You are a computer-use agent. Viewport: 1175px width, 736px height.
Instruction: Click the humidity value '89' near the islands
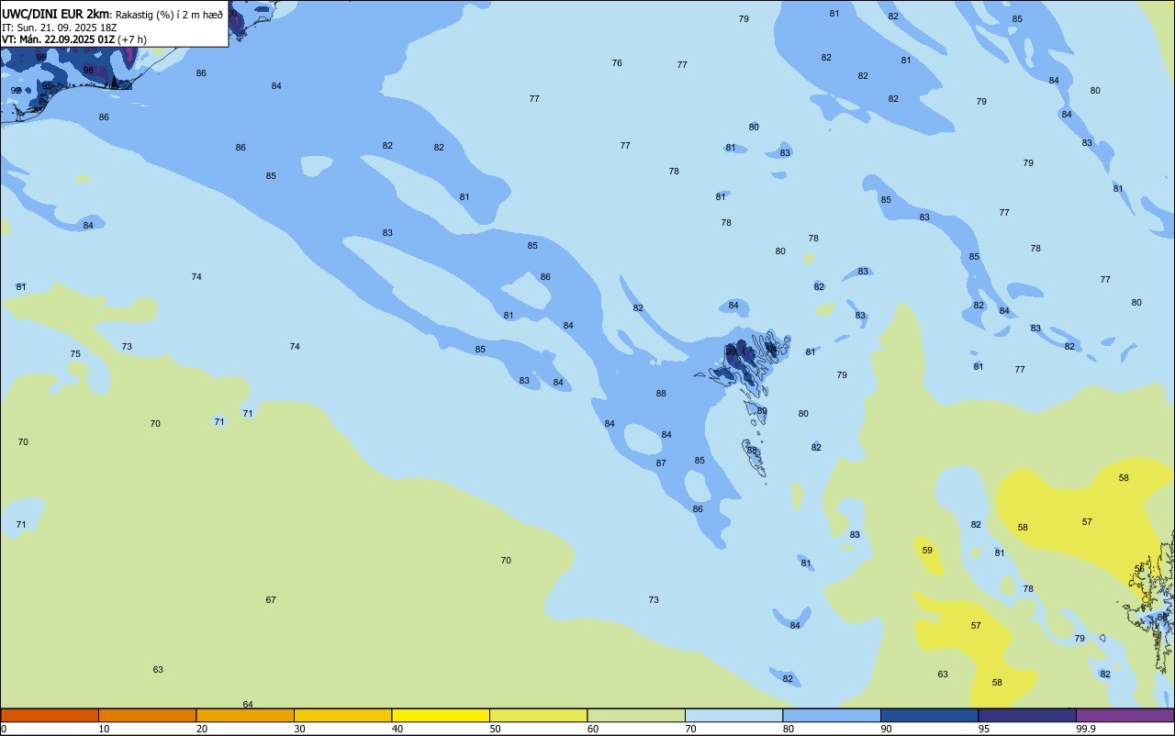tap(762, 411)
